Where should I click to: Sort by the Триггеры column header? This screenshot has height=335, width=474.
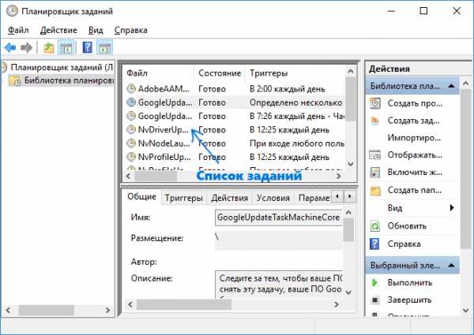coord(295,73)
